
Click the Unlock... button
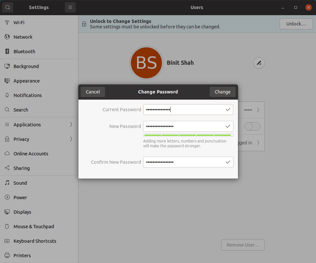(296, 24)
